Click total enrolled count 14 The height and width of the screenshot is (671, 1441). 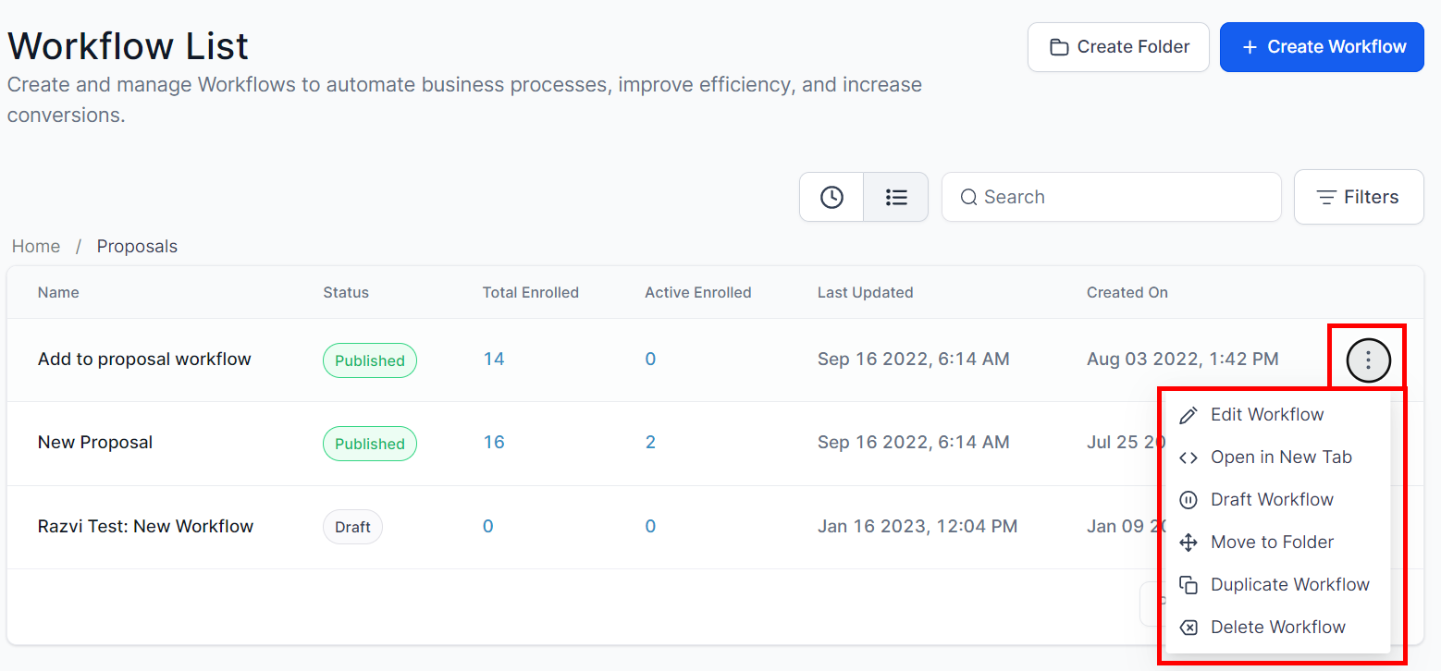tap(494, 360)
